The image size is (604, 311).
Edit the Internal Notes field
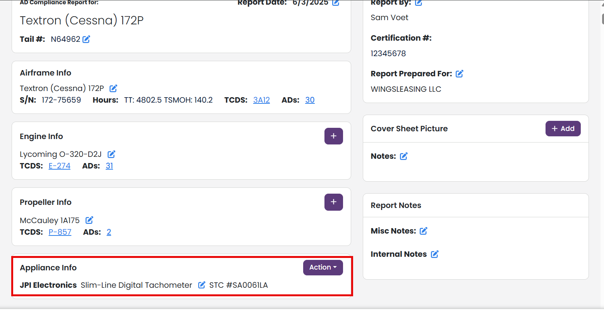pyautogui.click(x=435, y=254)
